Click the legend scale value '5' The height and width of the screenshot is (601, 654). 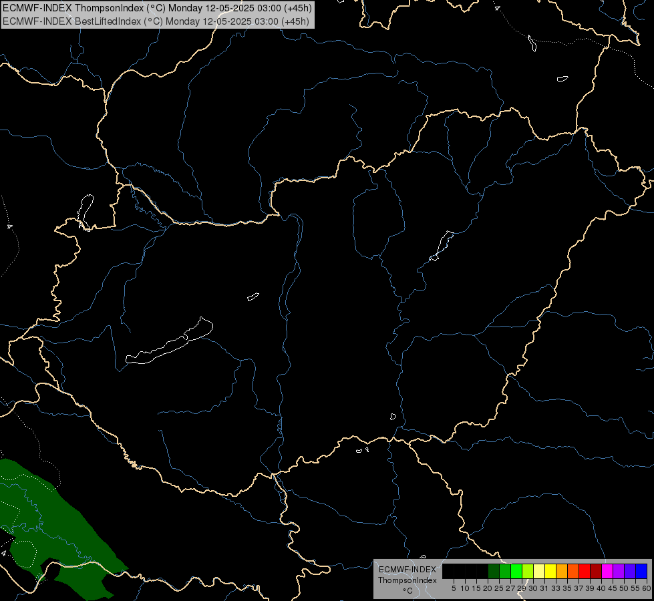click(x=454, y=588)
